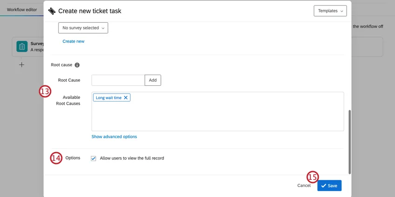Viewport: 395px width, 197px height.
Task: Remove the Long wait time tag
Action: (126, 98)
